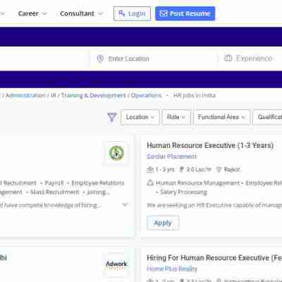Open the Career menu
This screenshot has height=282, width=282.
click(32, 13)
